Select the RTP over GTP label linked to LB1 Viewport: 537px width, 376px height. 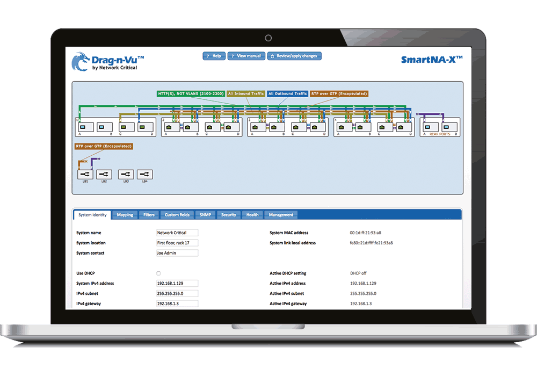(104, 146)
